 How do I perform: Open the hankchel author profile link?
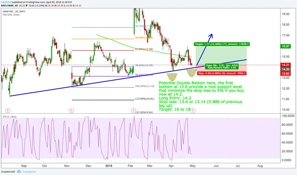click(6, 2)
